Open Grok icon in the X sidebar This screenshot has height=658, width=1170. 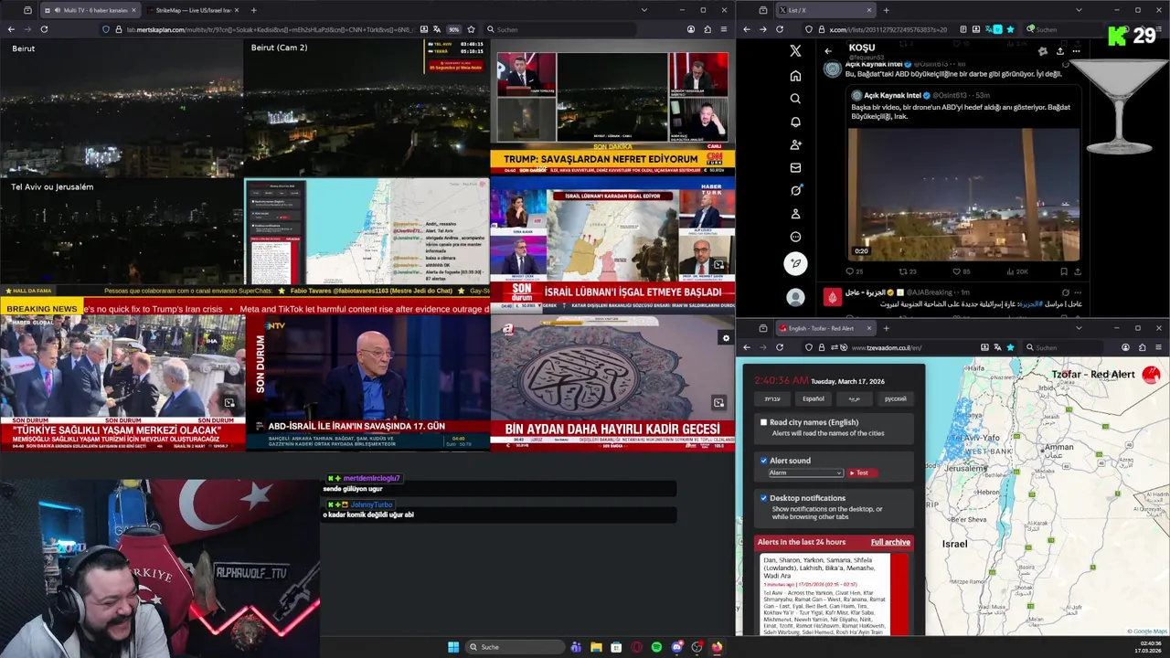[x=795, y=190]
